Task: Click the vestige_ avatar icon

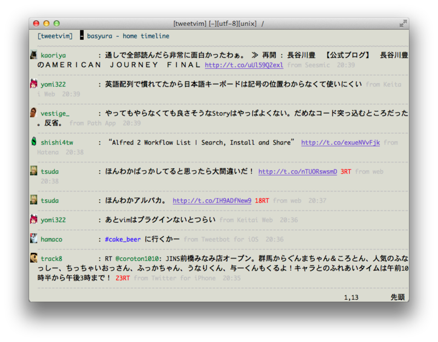Action: (33, 113)
